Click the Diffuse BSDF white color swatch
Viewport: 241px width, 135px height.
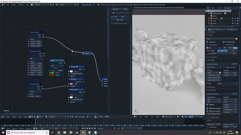click(x=71, y=71)
